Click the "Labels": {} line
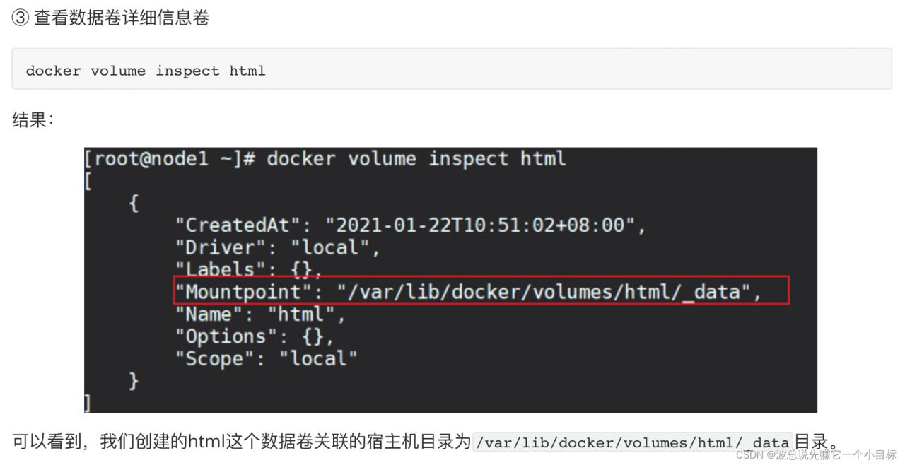The image size is (905, 465). point(249,269)
